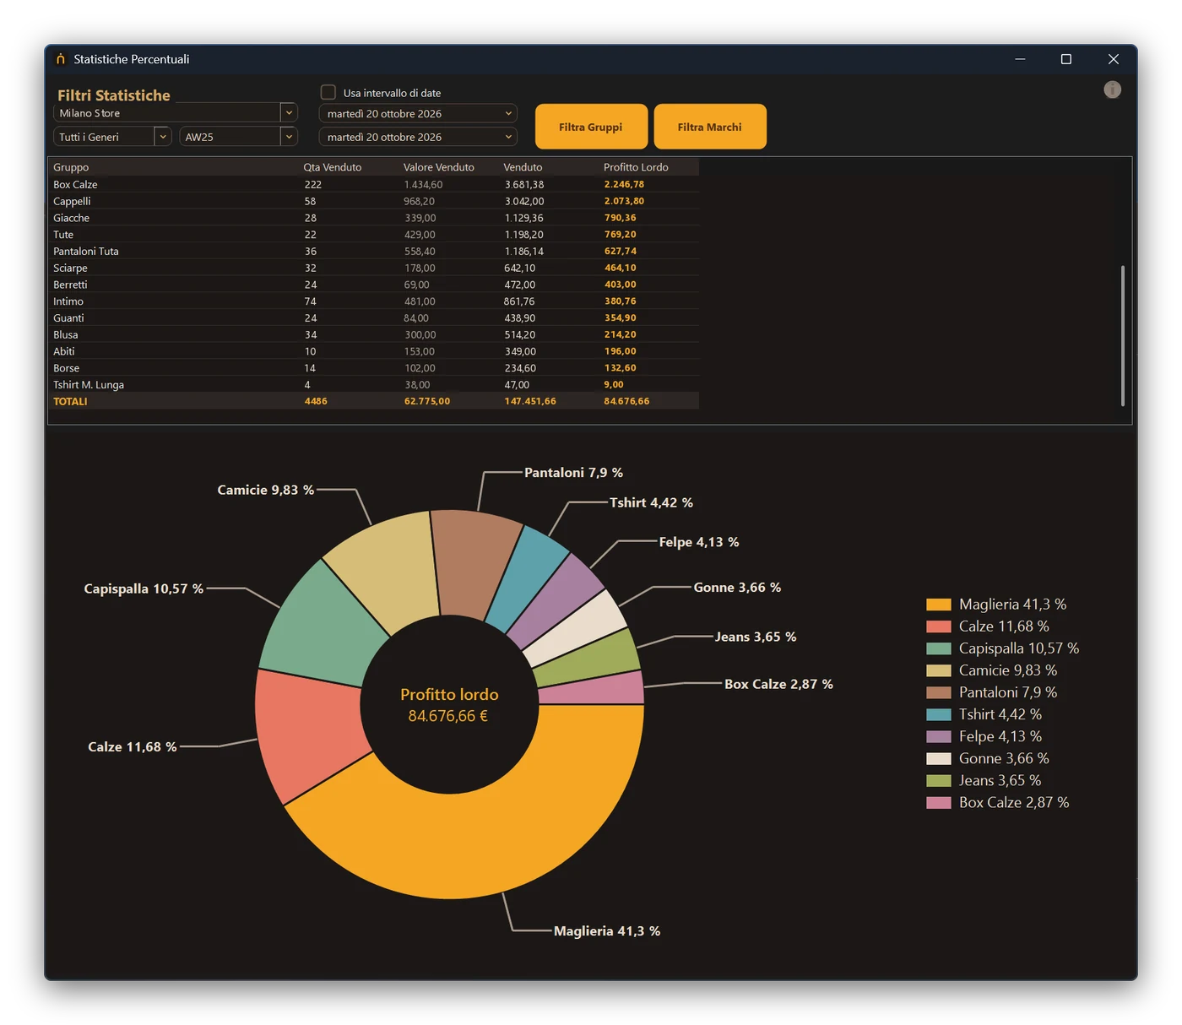Select the Box Calze table row
Image resolution: width=1182 pixels, height=1025 pixels.
(374, 184)
